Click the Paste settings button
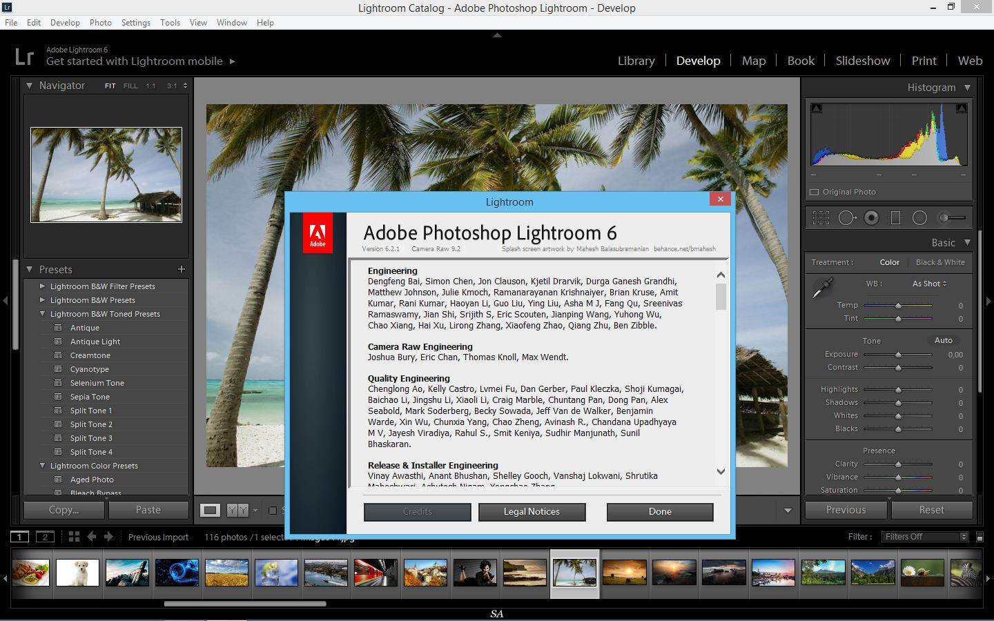The height and width of the screenshot is (621, 994). click(148, 510)
